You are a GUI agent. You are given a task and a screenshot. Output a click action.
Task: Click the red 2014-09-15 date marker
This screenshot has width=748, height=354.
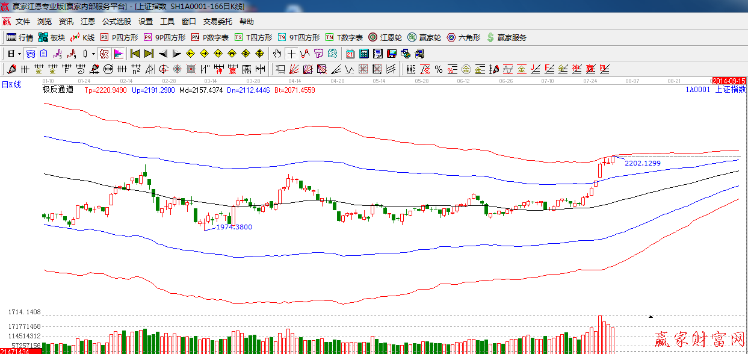click(x=729, y=81)
